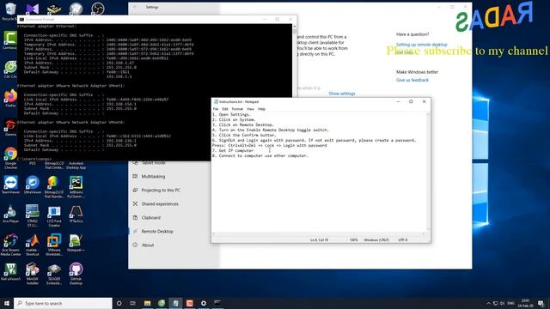Open Clipboard settings page

coord(151,217)
